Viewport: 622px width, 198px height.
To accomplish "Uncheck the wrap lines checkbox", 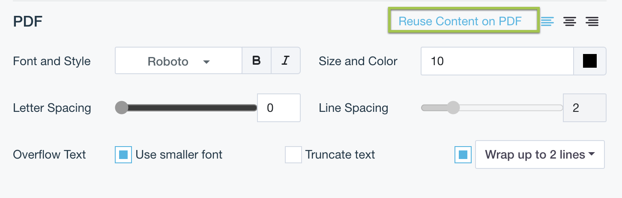I will [x=463, y=155].
